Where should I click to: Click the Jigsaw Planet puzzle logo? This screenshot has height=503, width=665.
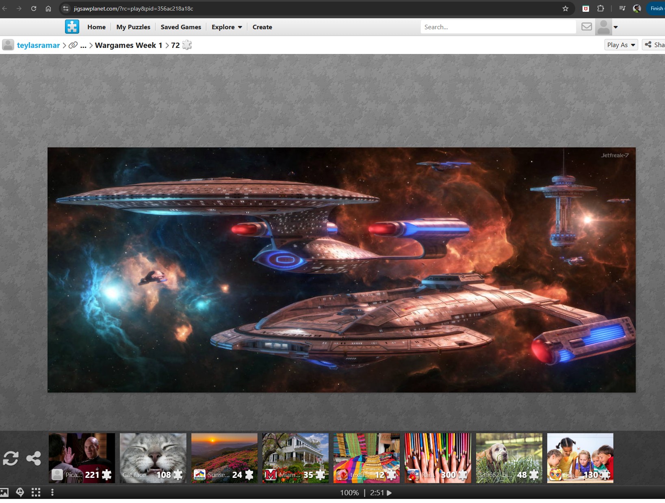(x=72, y=27)
